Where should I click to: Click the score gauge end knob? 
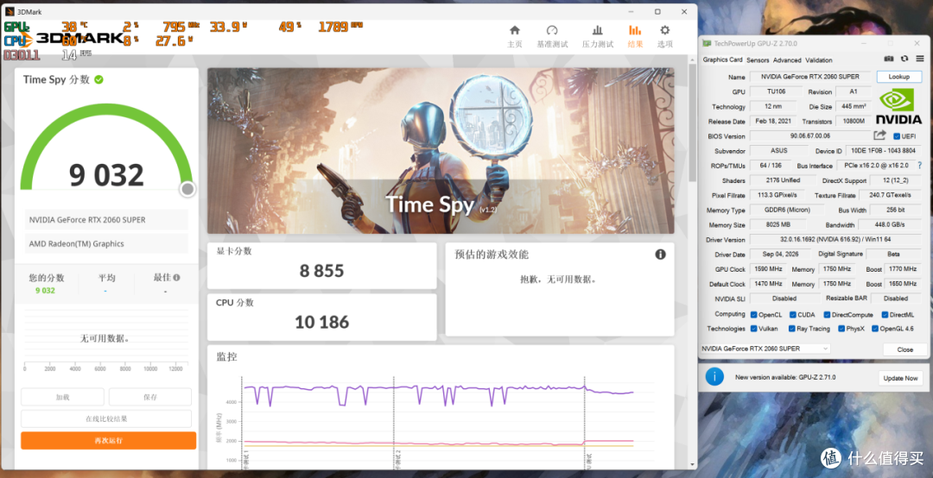(x=187, y=189)
